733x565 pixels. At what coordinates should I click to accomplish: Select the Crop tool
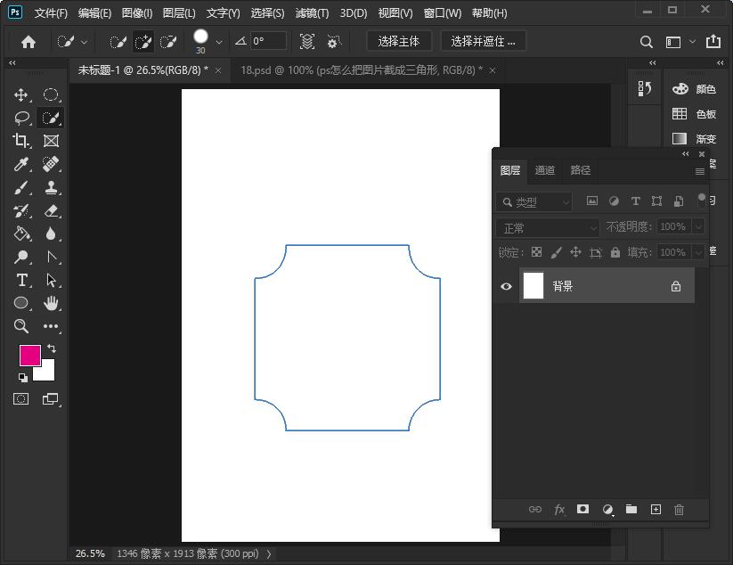pos(21,141)
